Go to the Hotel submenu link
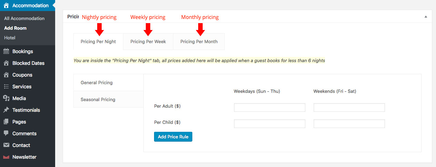This screenshot has width=436, height=167. pos(10,38)
